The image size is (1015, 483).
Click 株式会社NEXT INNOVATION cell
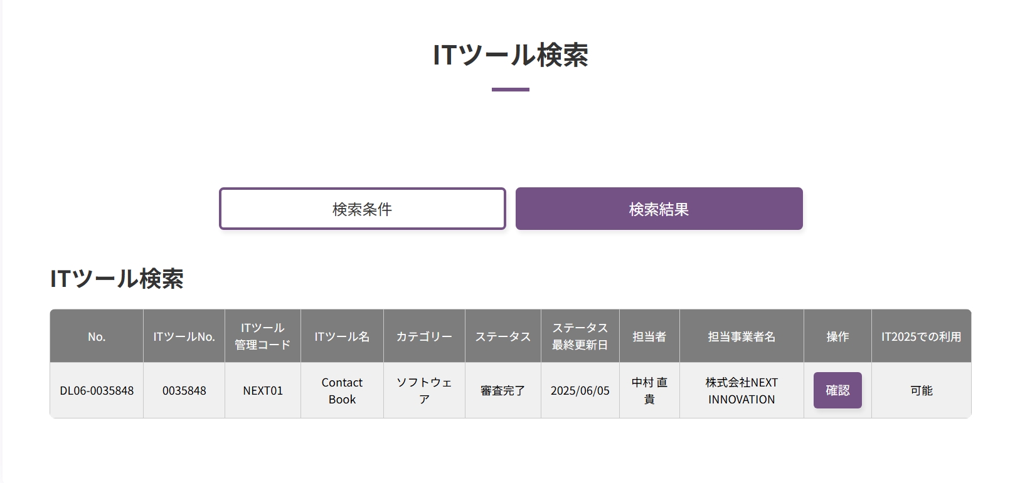pyautogui.click(x=741, y=390)
